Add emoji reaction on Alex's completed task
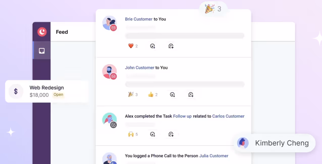The width and height of the screenshot is (322, 164). click(152, 134)
